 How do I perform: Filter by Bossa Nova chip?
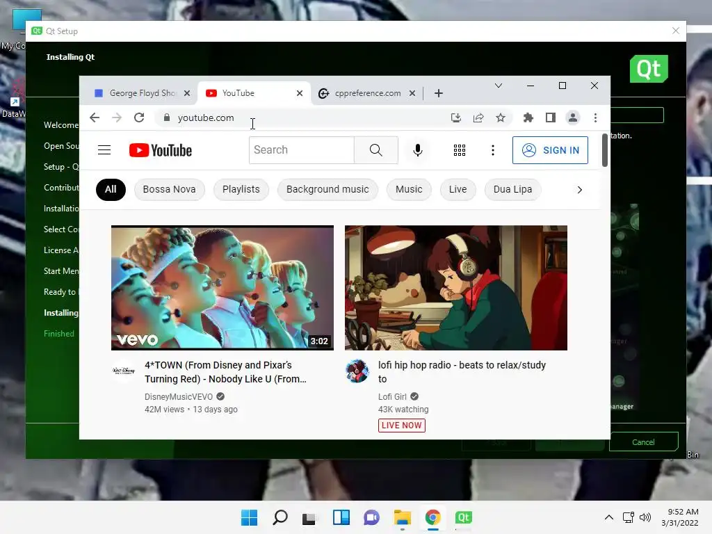pyautogui.click(x=170, y=189)
